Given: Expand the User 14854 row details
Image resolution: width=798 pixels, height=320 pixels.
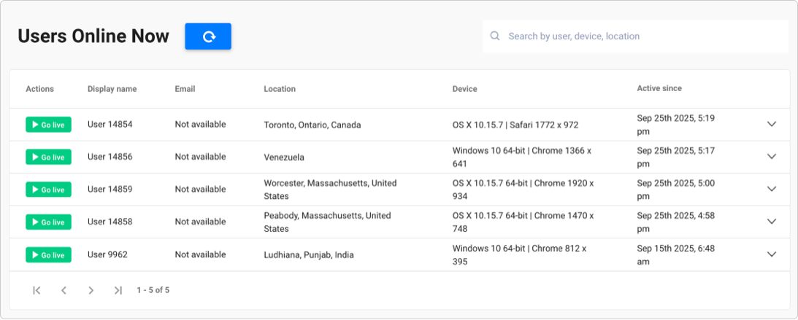Looking at the screenshot, I should 772,124.
